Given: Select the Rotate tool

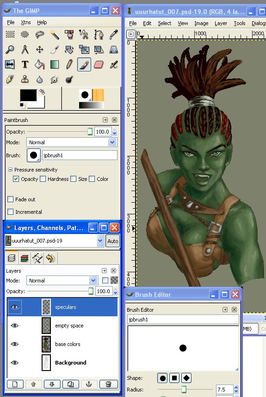Looking at the screenshot, I should [x=69, y=49].
